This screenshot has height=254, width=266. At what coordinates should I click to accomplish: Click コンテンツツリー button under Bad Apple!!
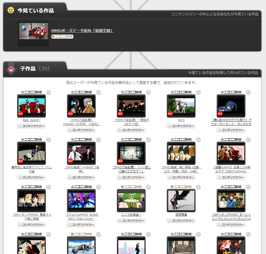(x=32, y=126)
